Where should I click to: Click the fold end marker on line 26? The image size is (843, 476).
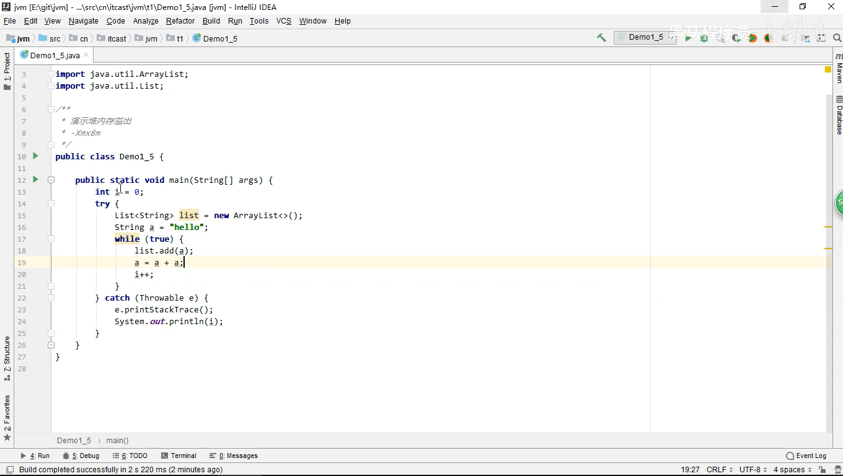[51, 345]
